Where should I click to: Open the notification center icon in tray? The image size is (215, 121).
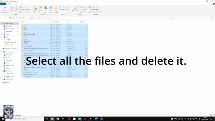tap(211, 119)
